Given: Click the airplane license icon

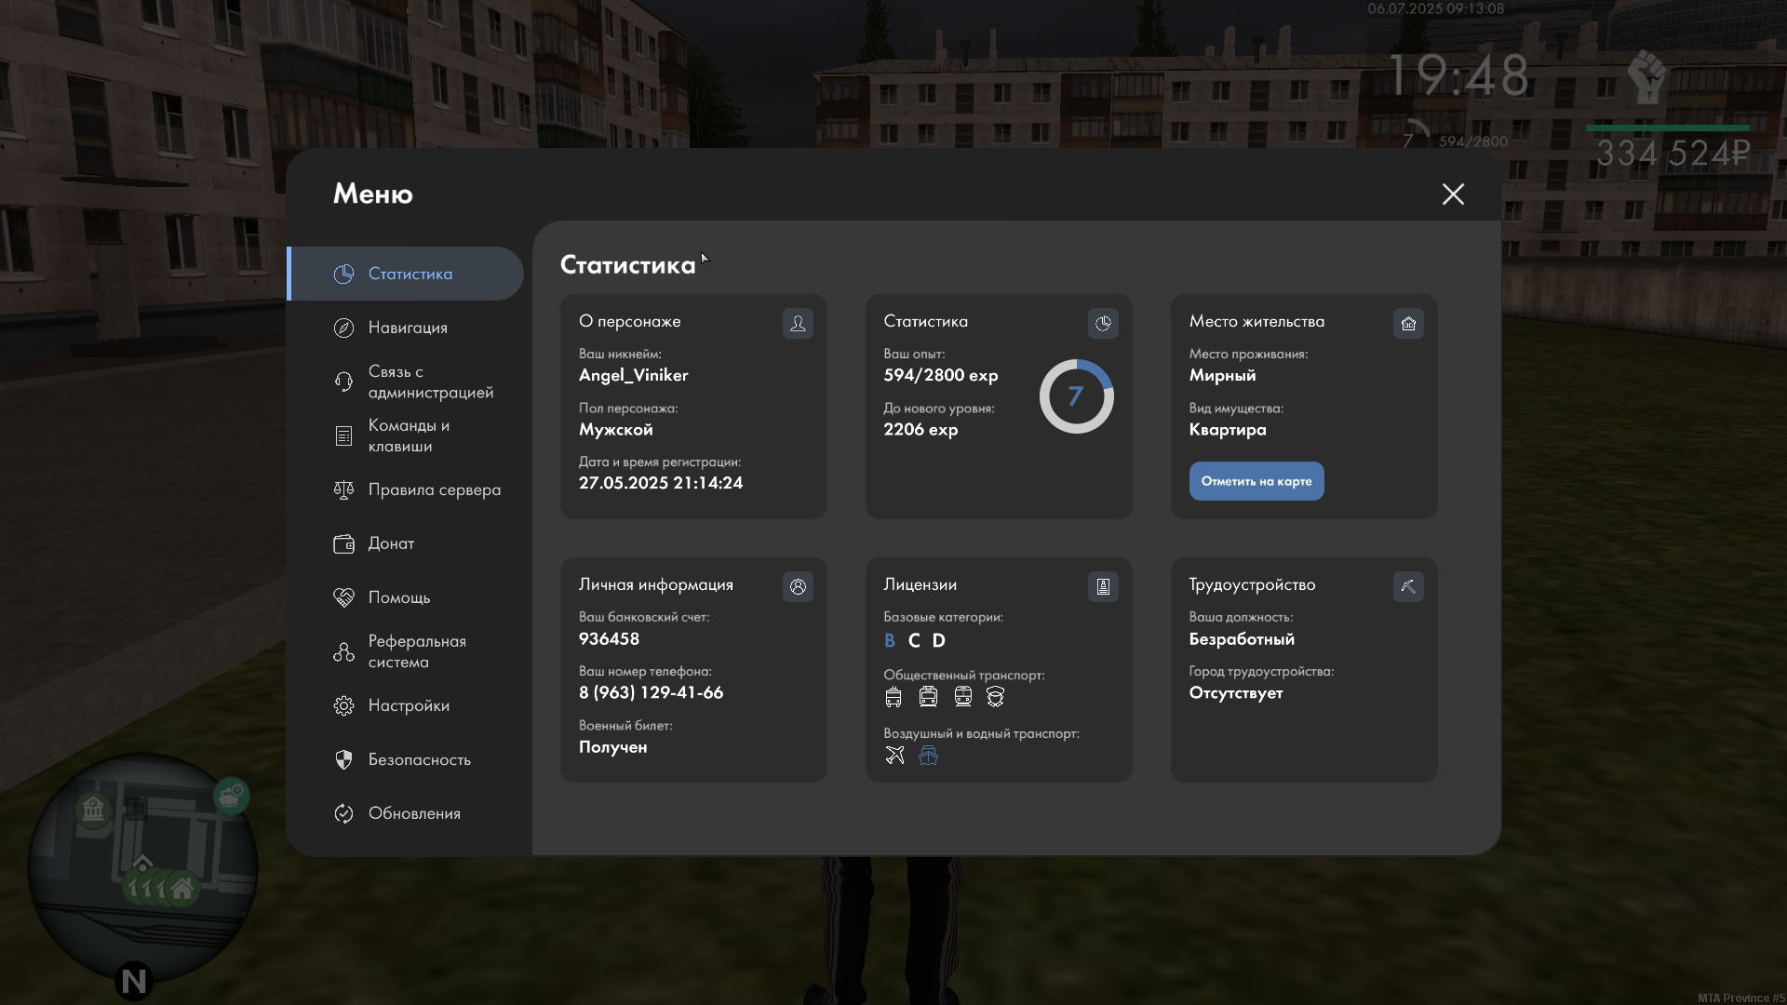Looking at the screenshot, I should (x=894, y=756).
